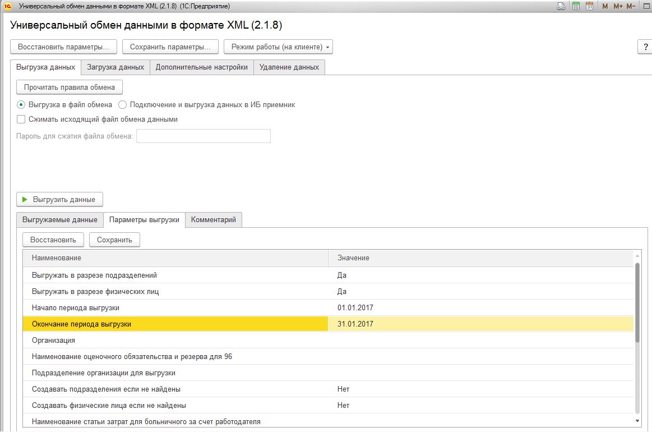Click the M- memory subtract button
Screen dimensions: 652x432
tap(631, 6)
